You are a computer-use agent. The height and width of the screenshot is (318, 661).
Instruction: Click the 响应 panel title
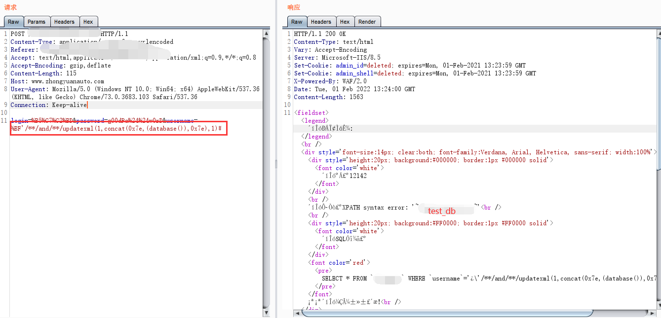pos(294,7)
